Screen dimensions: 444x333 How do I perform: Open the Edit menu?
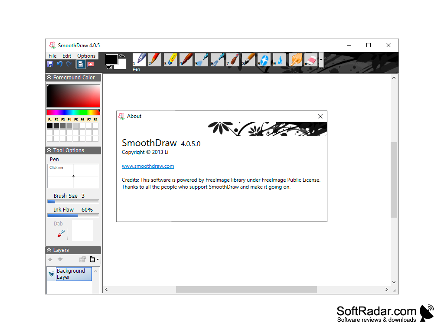[67, 56]
